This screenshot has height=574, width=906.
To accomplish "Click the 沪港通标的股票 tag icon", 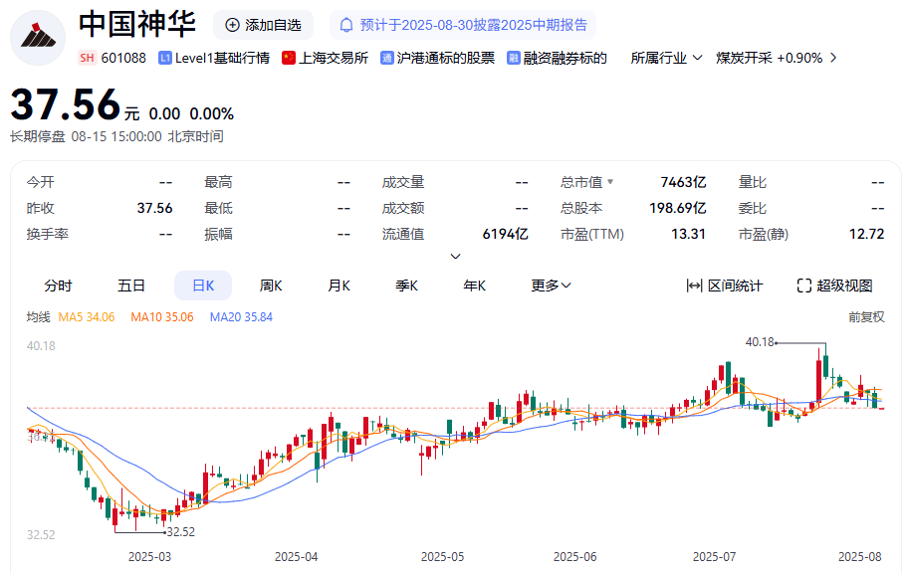I will (386, 58).
